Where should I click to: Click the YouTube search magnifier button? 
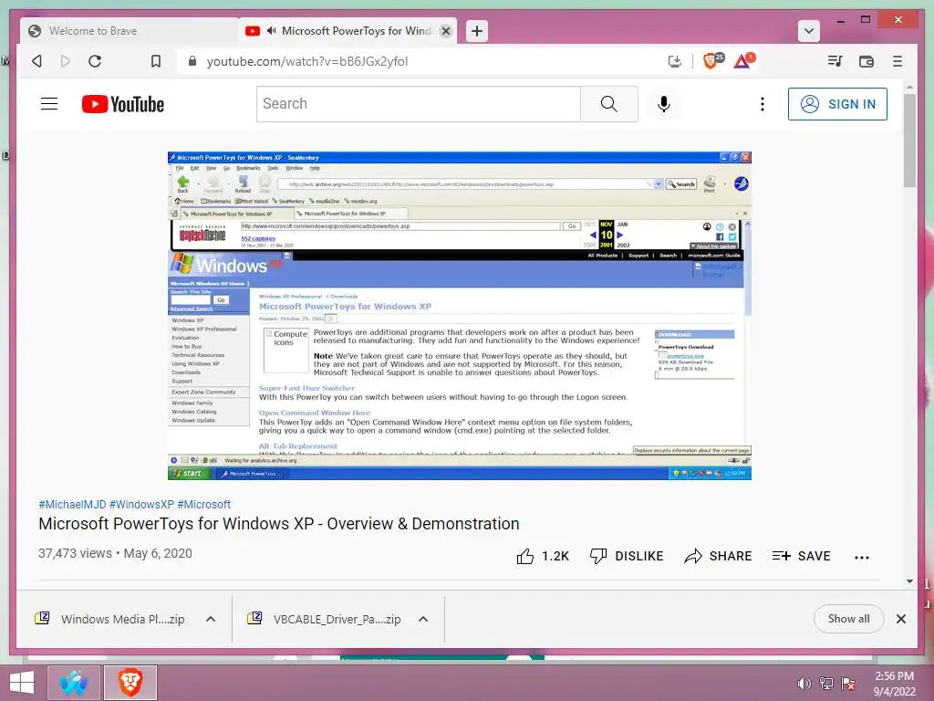(608, 104)
